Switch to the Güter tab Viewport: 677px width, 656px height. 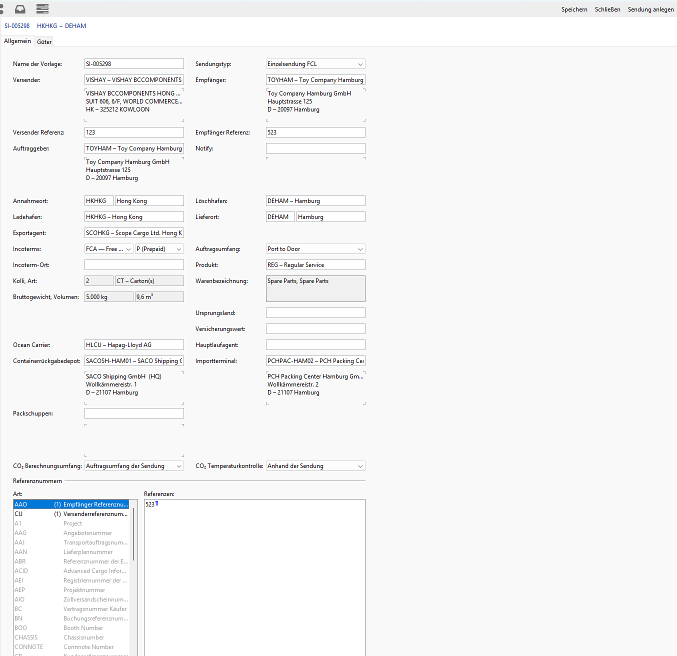coord(44,42)
